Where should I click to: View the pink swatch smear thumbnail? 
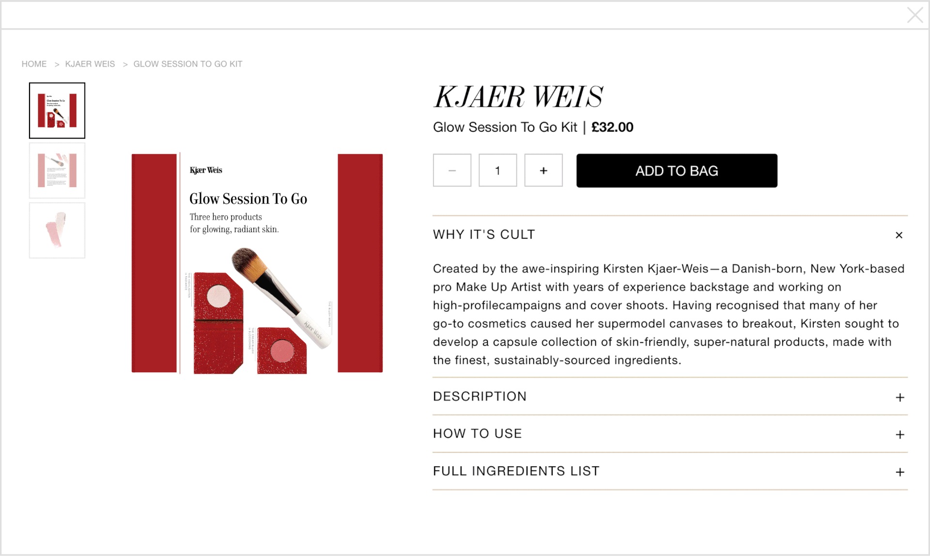coord(57,230)
